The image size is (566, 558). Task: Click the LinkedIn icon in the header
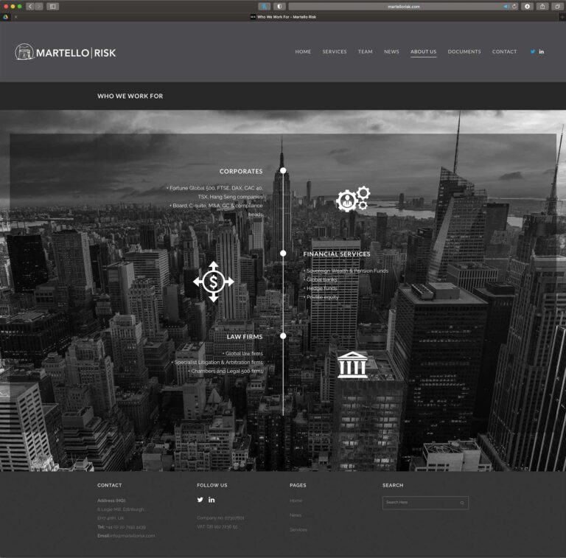click(x=542, y=52)
